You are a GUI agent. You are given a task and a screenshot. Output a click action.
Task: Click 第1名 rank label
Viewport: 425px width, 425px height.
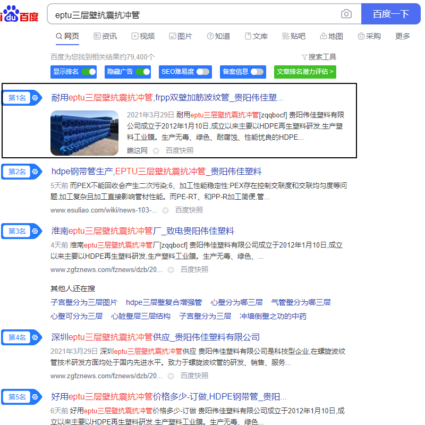pyautogui.click(x=17, y=98)
